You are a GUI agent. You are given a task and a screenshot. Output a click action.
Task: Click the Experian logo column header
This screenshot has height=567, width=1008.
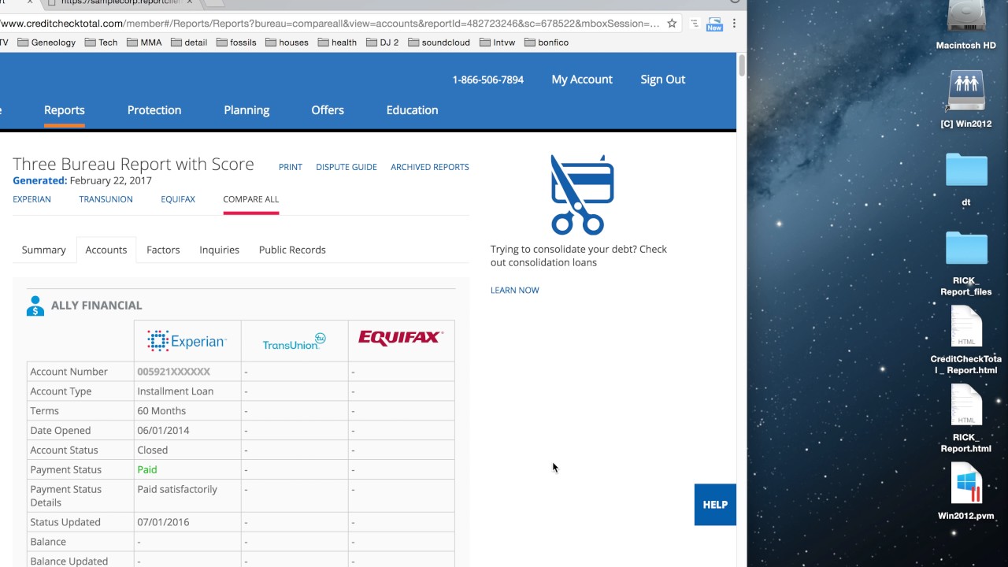[187, 341]
